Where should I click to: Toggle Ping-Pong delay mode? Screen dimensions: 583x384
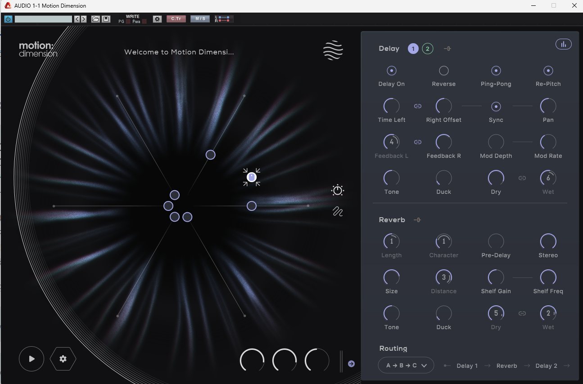(496, 71)
